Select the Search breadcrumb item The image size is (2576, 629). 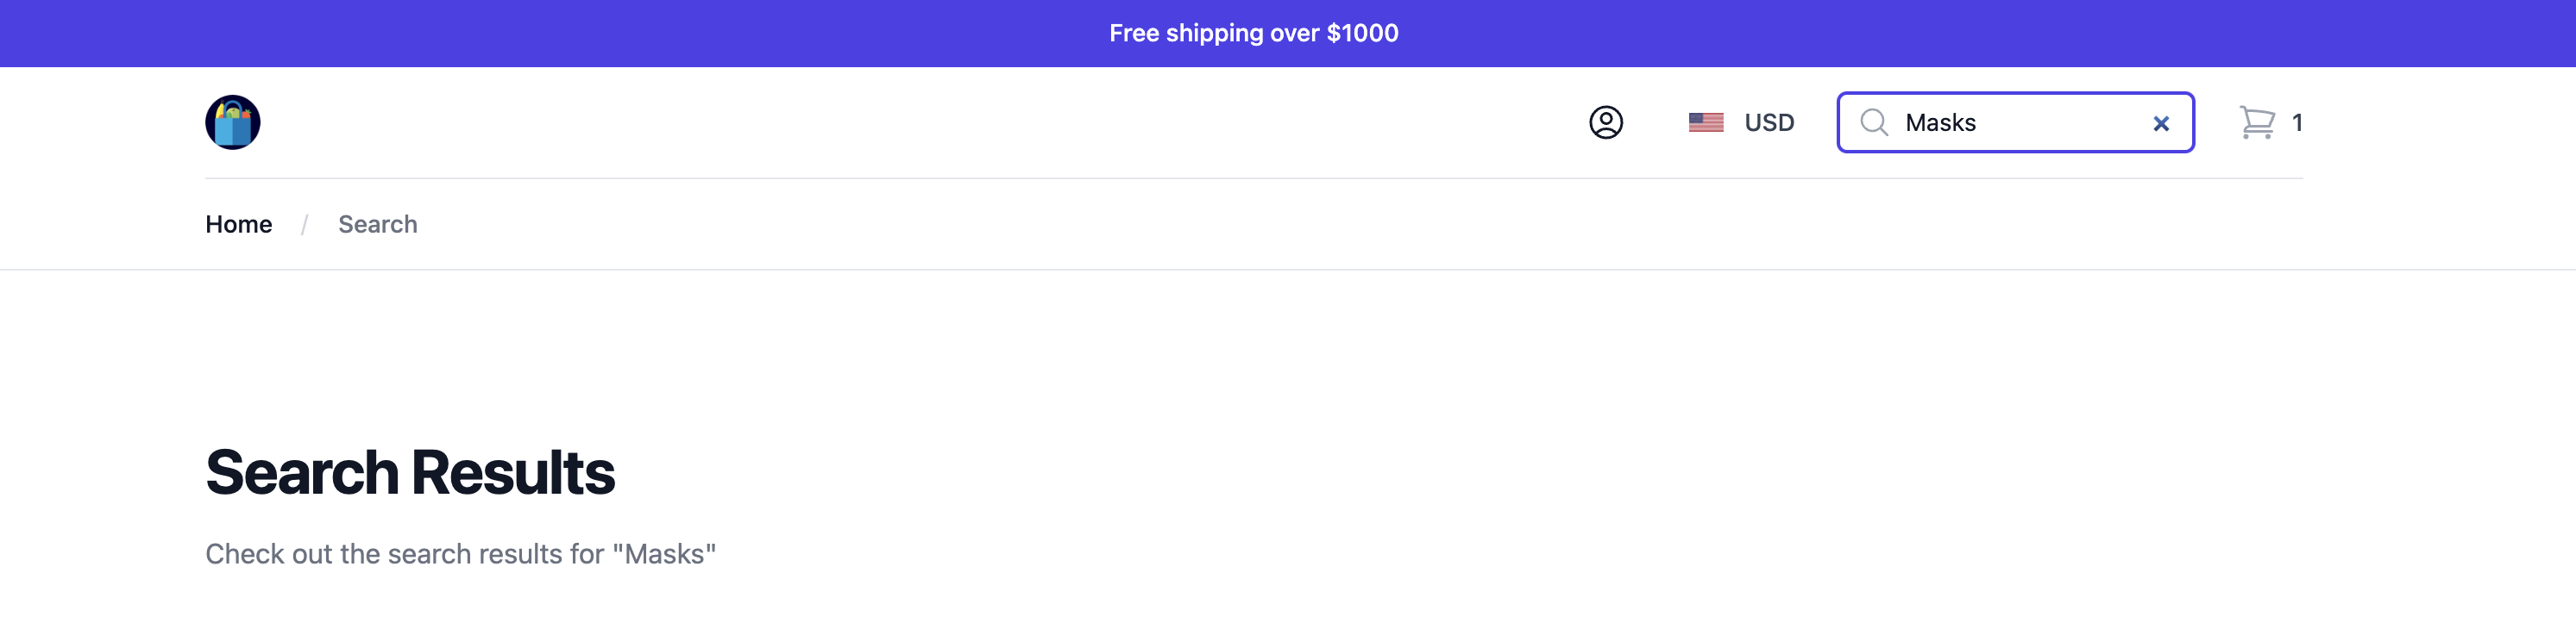(377, 225)
